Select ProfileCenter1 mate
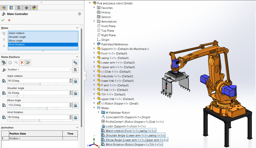The width and height of the screenshot is (256, 148). pos(135,122)
